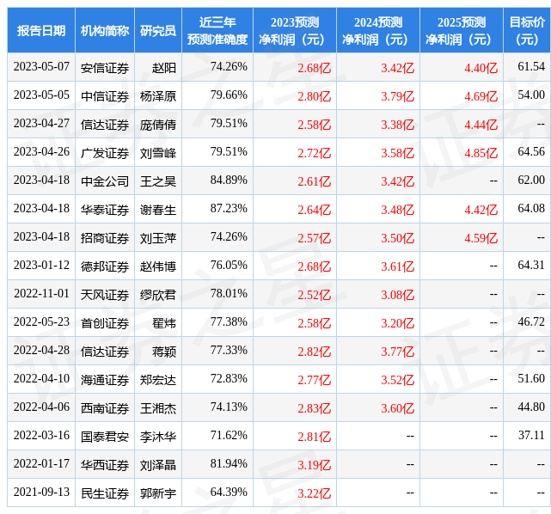Click target price 61.54
This screenshot has height=514, width=551.
click(531, 67)
